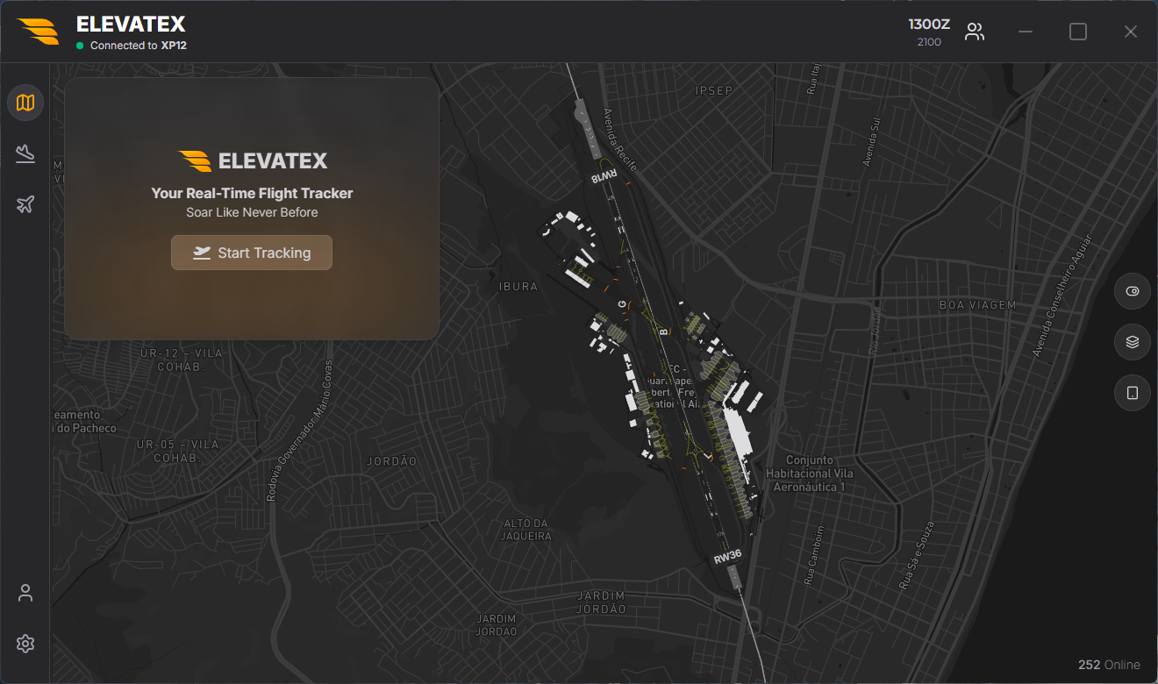Click the RW36 runway label

(x=727, y=559)
